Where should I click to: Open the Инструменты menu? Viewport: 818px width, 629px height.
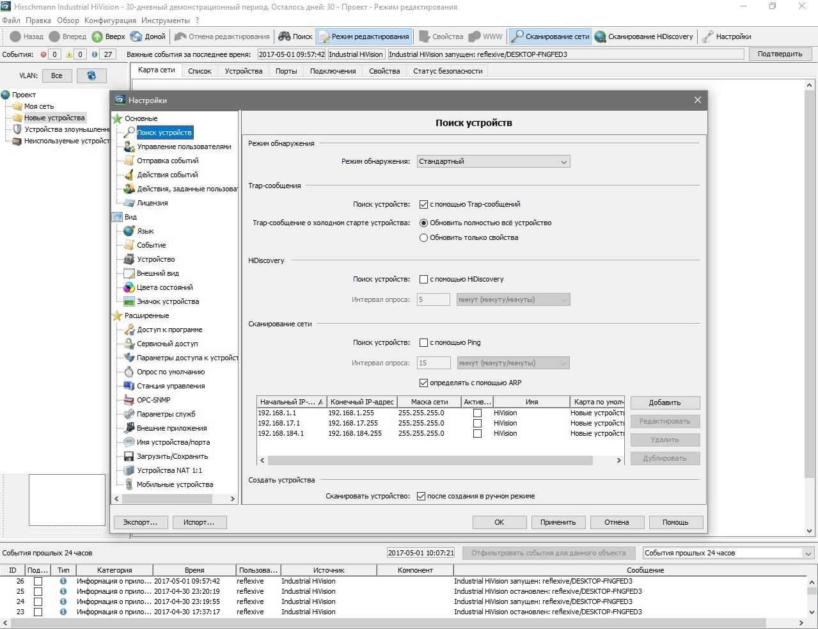165,20
